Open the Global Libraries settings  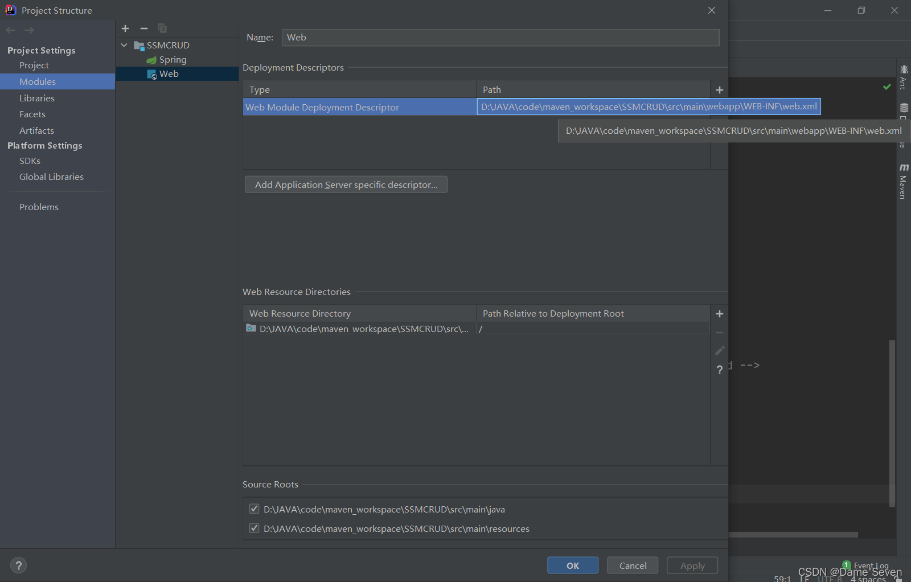pos(51,177)
